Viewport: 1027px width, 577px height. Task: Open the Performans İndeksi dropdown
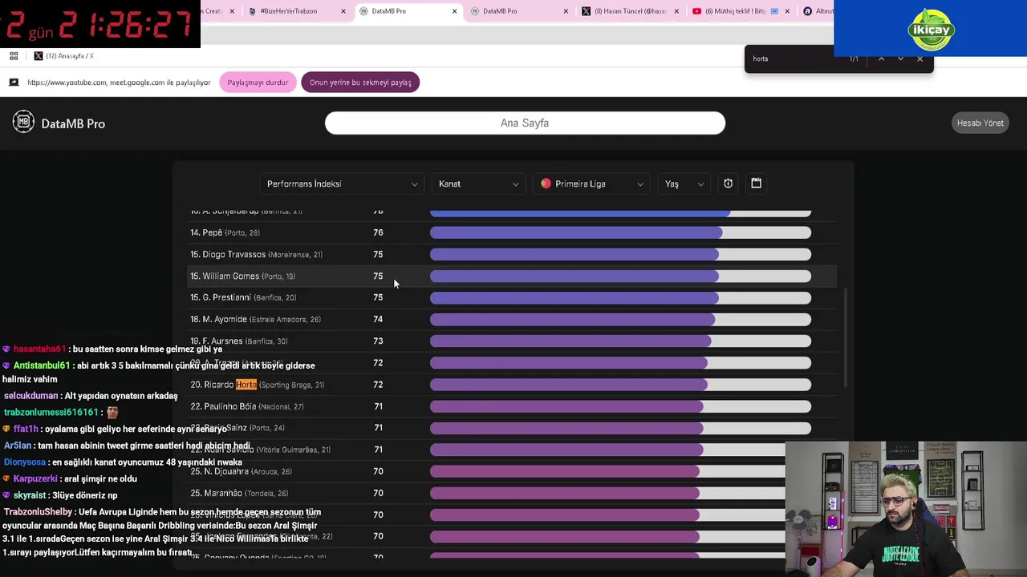click(343, 184)
